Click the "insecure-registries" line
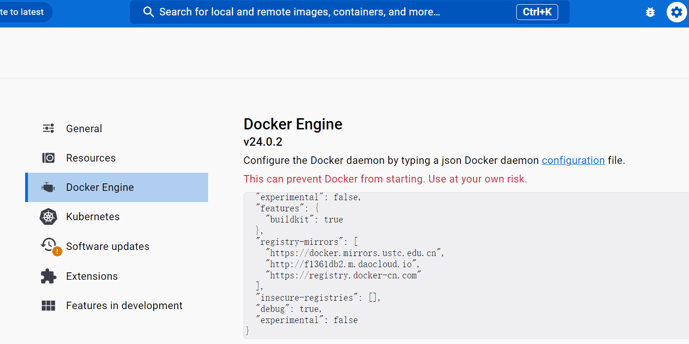The width and height of the screenshot is (689, 344). 318,298
